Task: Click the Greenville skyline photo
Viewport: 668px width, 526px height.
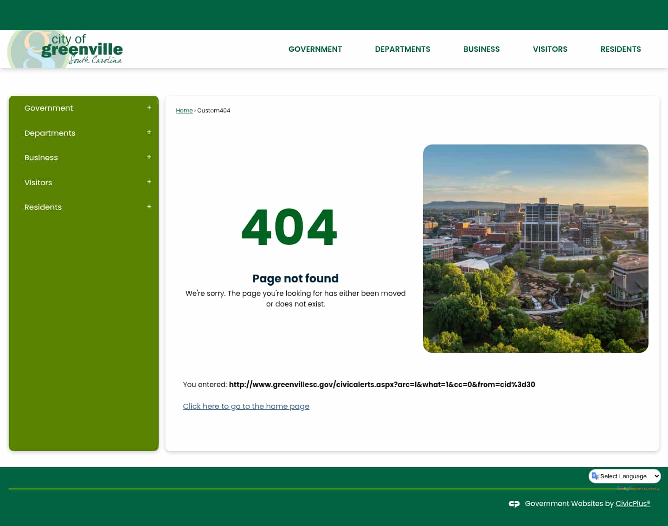Action: coord(536,248)
